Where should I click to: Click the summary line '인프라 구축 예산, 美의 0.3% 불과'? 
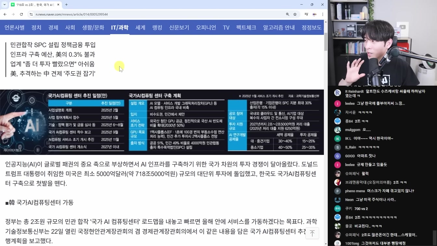[53, 54]
